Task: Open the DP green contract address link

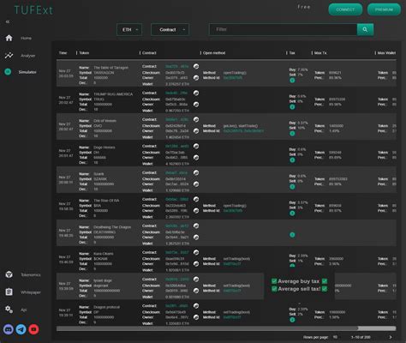Action: pos(176,306)
